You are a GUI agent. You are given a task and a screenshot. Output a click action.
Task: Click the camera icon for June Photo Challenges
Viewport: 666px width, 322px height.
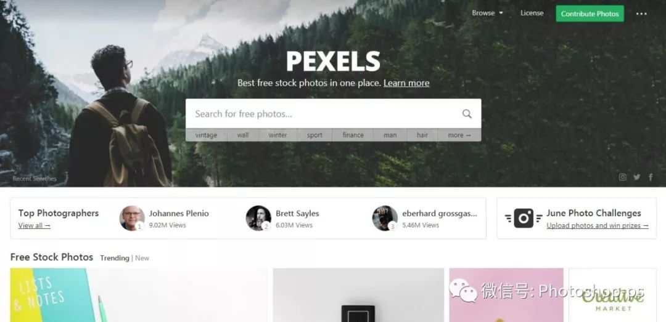(x=524, y=218)
